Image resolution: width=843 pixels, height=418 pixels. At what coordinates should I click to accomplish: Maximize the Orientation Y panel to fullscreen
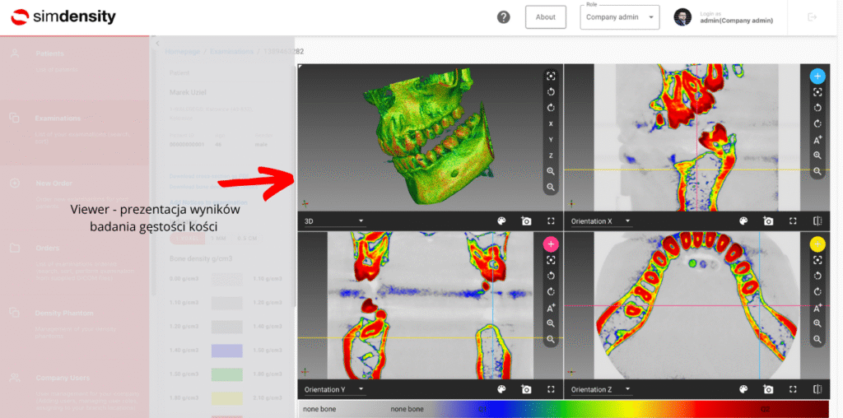tap(551, 389)
